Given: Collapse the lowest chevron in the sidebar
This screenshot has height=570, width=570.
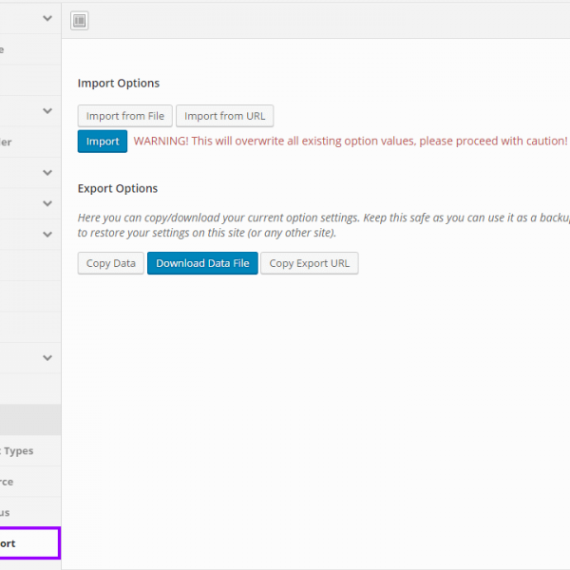Looking at the screenshot, I should coord(47,358).
